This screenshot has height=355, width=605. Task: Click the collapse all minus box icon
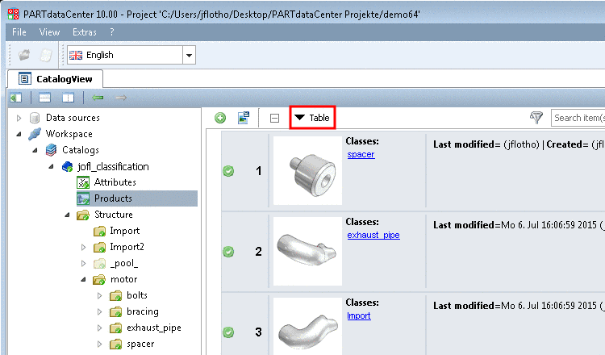click(274, 118)
